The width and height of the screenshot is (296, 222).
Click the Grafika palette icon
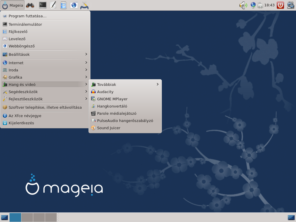click(5, 77)
